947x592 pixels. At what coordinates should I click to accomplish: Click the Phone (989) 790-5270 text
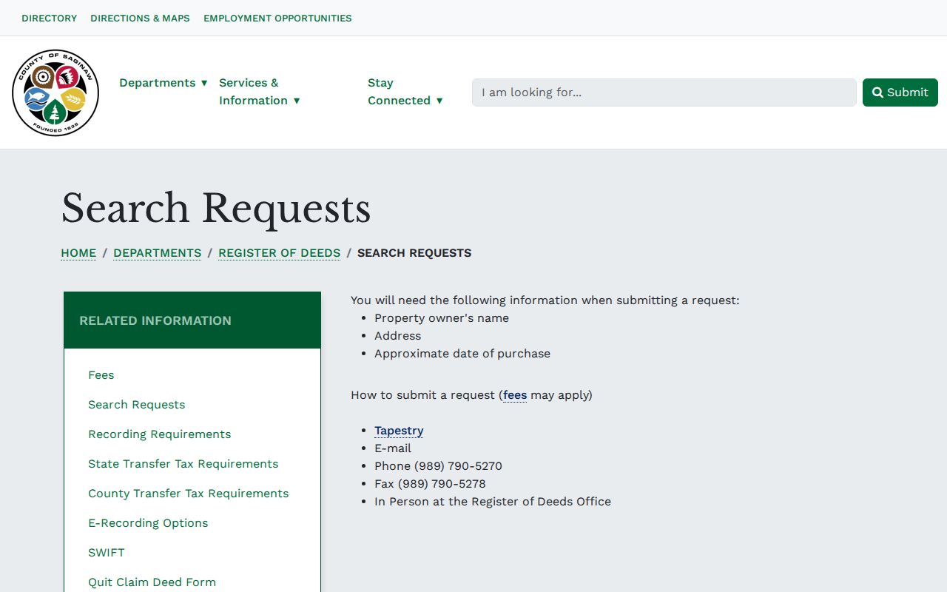(438, 466)
